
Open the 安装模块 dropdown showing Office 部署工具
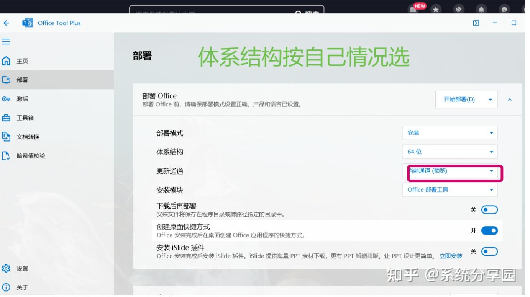pyautogui.click(x=450, y=190)
